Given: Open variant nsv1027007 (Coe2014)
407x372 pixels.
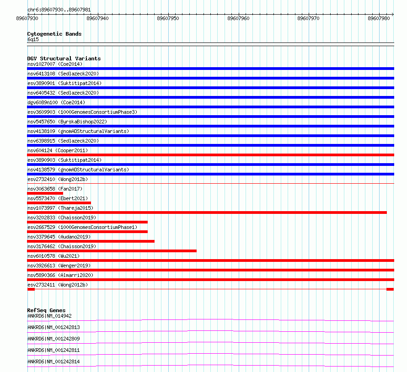Looking at the screenshot, I should pyautogui.click(x=55, y=64).
